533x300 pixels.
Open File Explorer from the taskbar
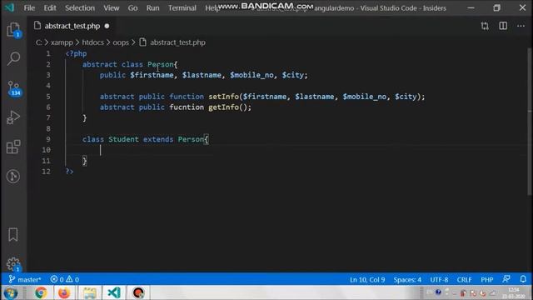[x=90, y=292]
